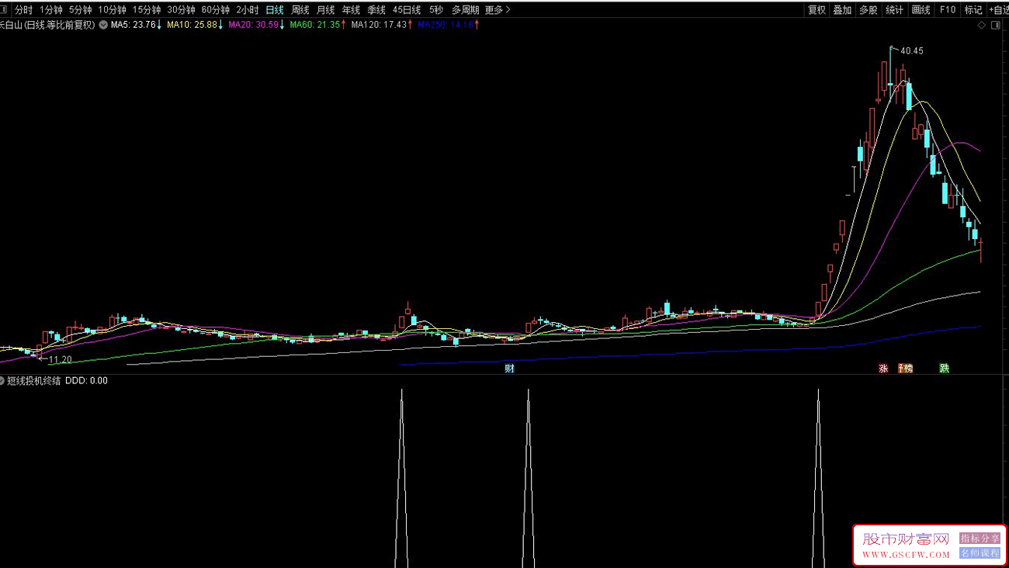1009x568 pixels.
Task: Switch to the 分时 intraday chart tab
Action: coord(23,10)
